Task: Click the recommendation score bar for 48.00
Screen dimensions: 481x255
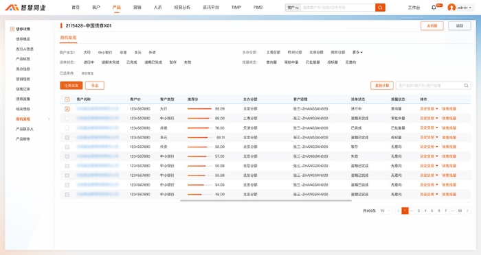Action: coord(200,195)
